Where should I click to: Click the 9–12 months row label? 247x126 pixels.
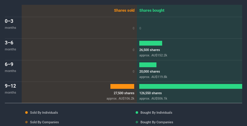(x=11, y=89)
